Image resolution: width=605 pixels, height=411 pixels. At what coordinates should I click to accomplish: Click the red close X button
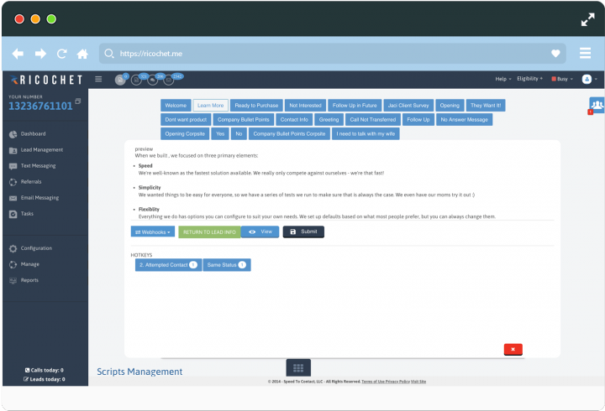(x=513, y=349)
